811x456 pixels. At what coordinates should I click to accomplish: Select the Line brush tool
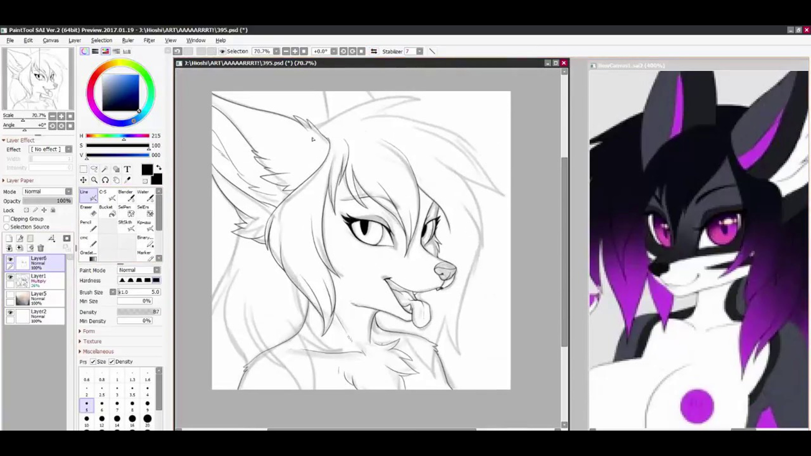[x=88, y=196]
